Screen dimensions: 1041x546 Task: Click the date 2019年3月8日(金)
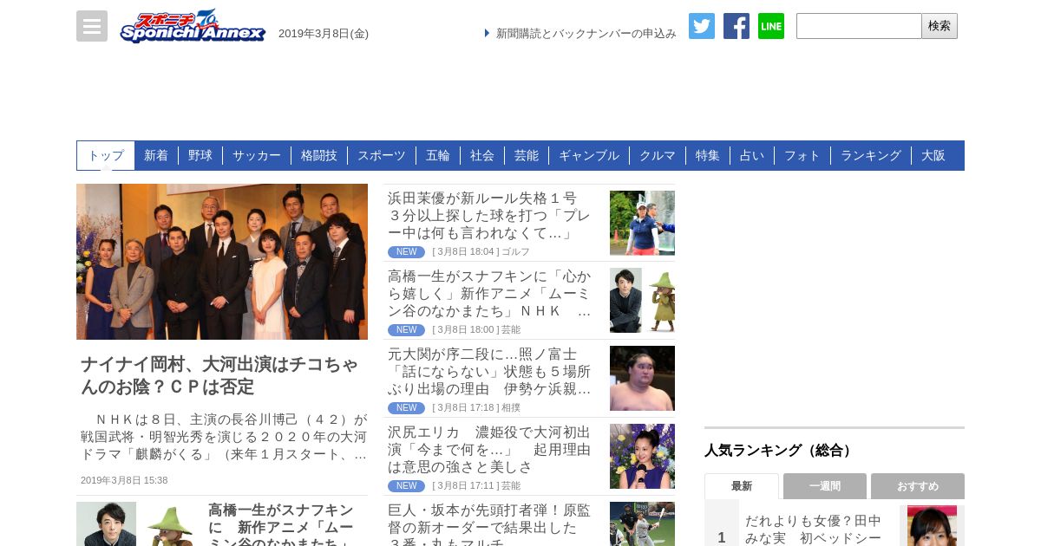click(324, 34)
